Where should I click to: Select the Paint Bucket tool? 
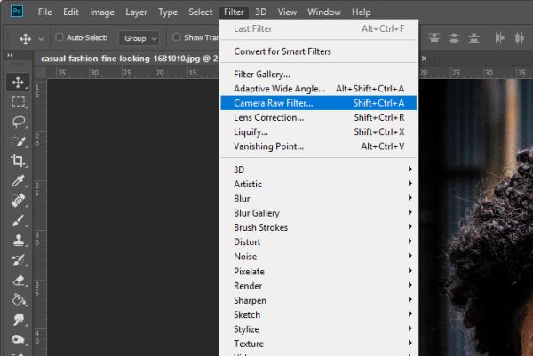pyautogui.click(x=18, y=299)
